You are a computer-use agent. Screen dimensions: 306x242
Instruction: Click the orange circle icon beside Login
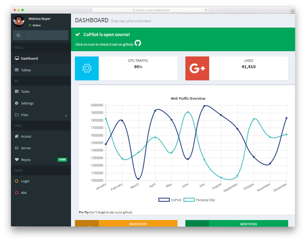click(17, 181)
